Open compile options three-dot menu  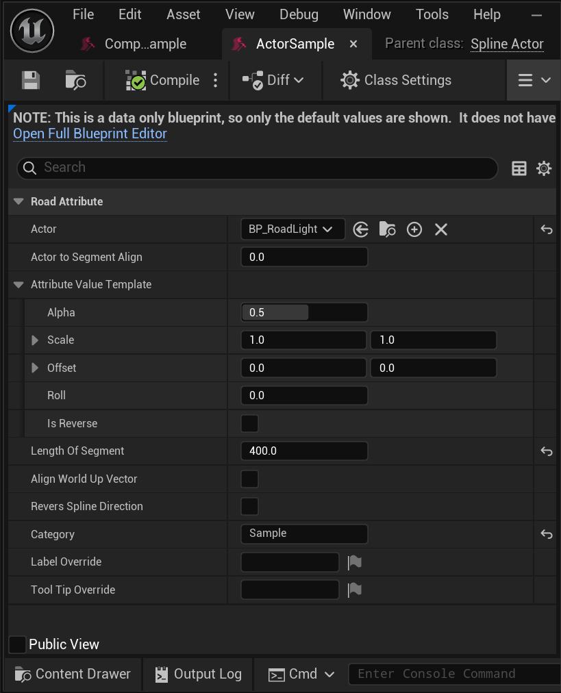(215, 80)
